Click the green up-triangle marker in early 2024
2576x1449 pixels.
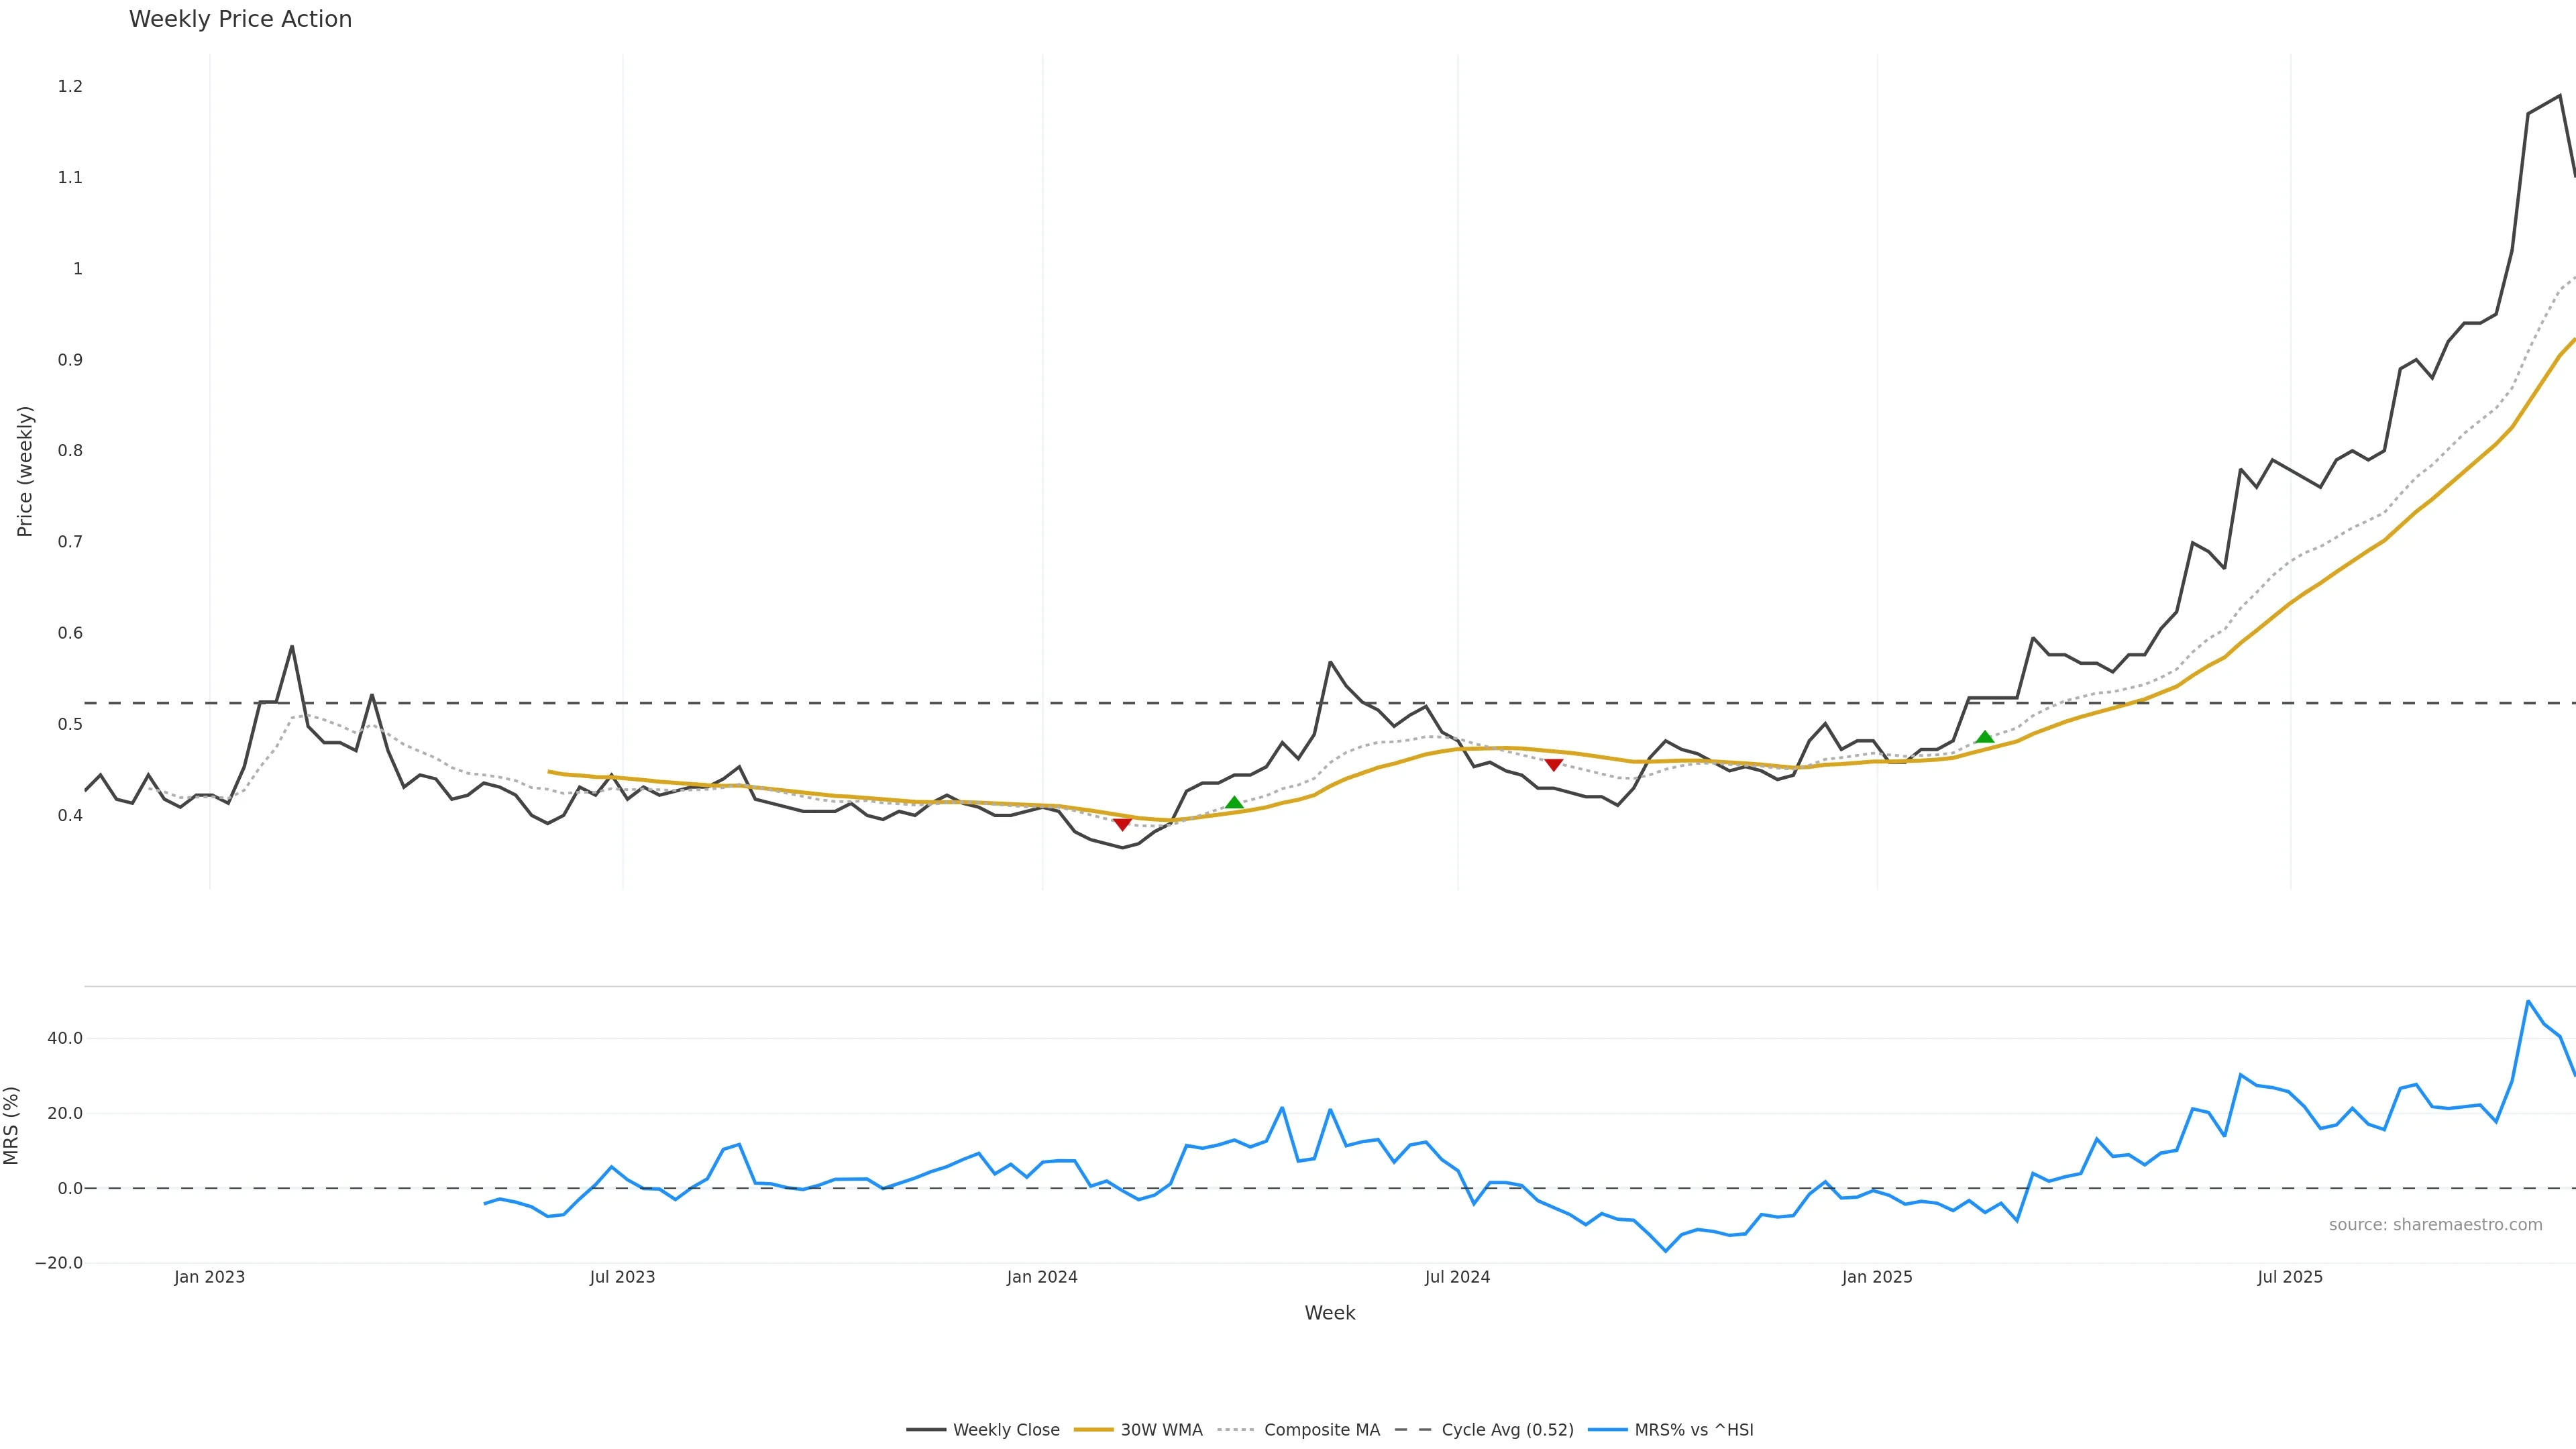point(1234,803)
